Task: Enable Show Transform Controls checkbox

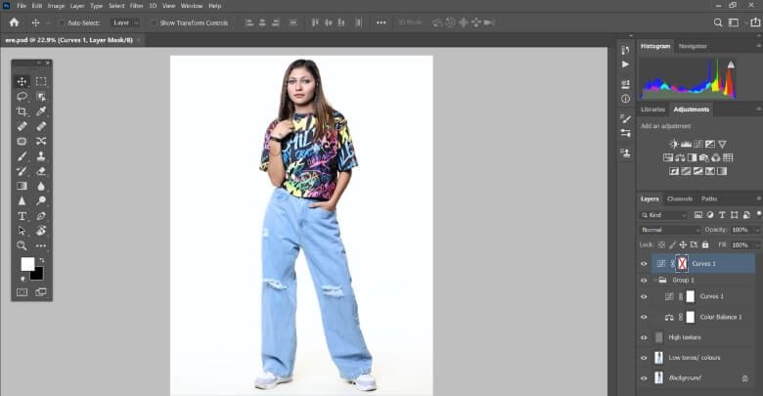Action: tap(154, 22)
